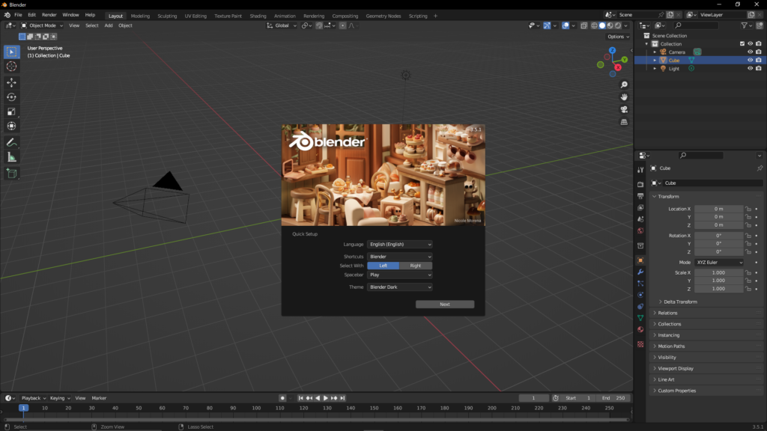Viewport: 767px width, 431px height.
Task: Toggle auto keying record button
Action: tap(282, 398)
